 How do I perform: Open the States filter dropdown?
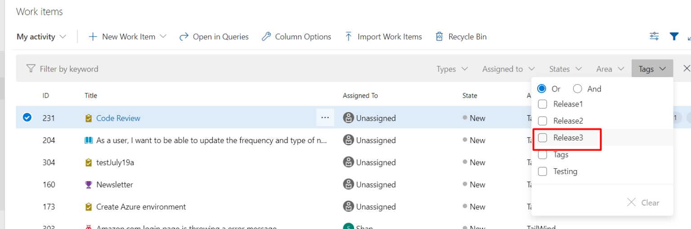(x=565, y=69)
